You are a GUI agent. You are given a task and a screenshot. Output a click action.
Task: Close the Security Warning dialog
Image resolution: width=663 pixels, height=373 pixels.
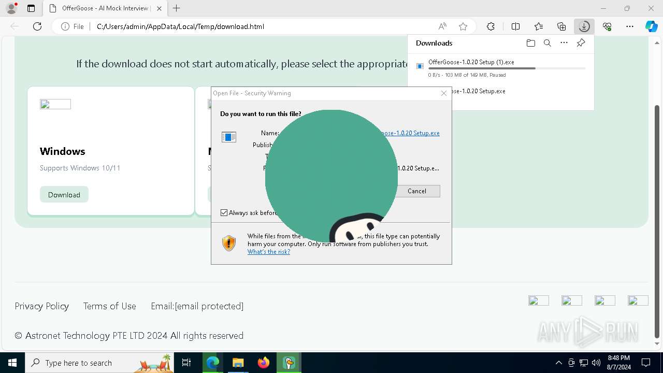[x=444, y=93]
